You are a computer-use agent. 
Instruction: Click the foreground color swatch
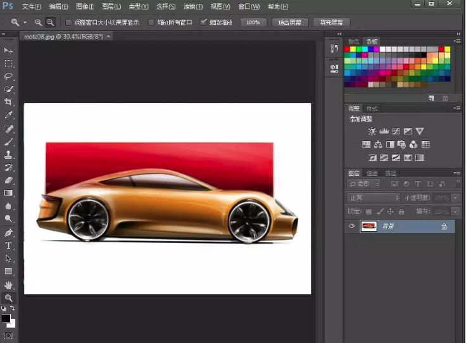(6, 318)
